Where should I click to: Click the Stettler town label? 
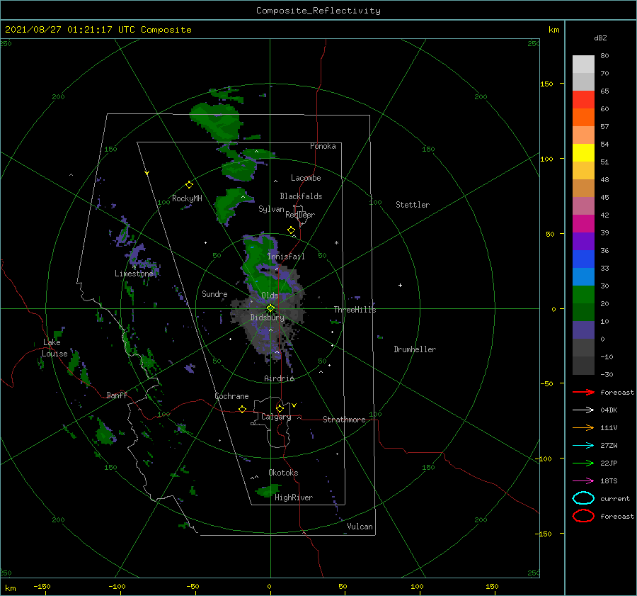[413, 205]
